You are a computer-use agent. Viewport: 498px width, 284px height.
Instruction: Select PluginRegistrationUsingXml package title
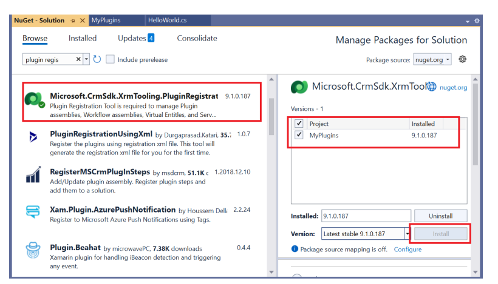101,134
